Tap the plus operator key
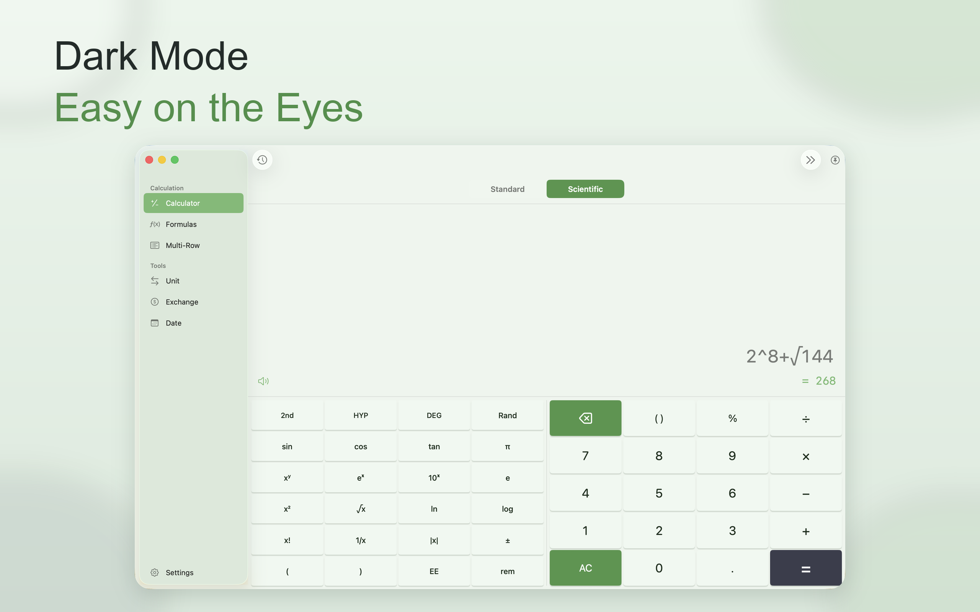Screen dimensions: 980x612 tap(805, 530)
